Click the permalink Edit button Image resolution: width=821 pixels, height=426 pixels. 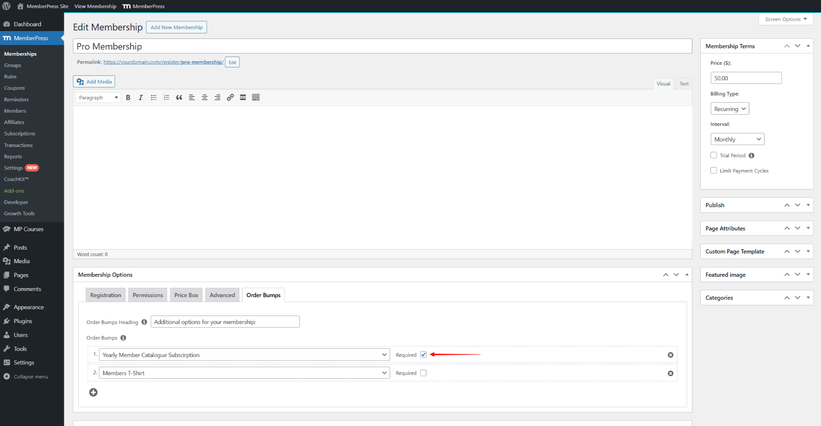tap(232, 62)
